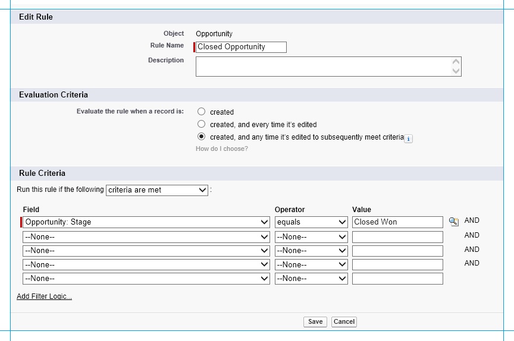Click the Description box scroll down arrow

pyautogui.click(x=456, y=71)
